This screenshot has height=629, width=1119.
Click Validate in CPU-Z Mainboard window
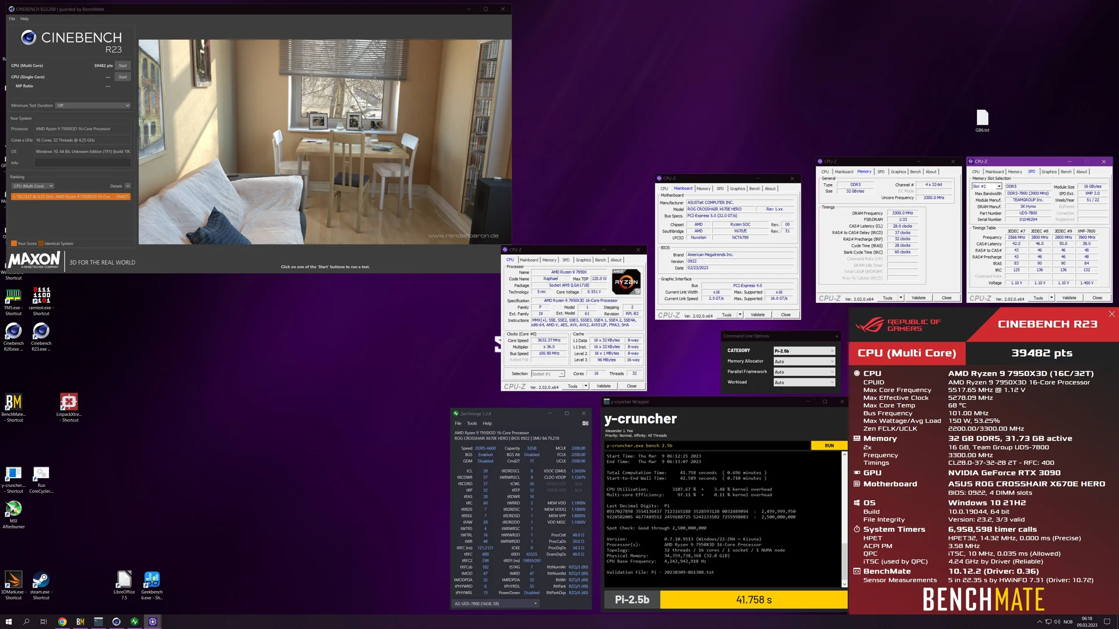coord(758,314)
